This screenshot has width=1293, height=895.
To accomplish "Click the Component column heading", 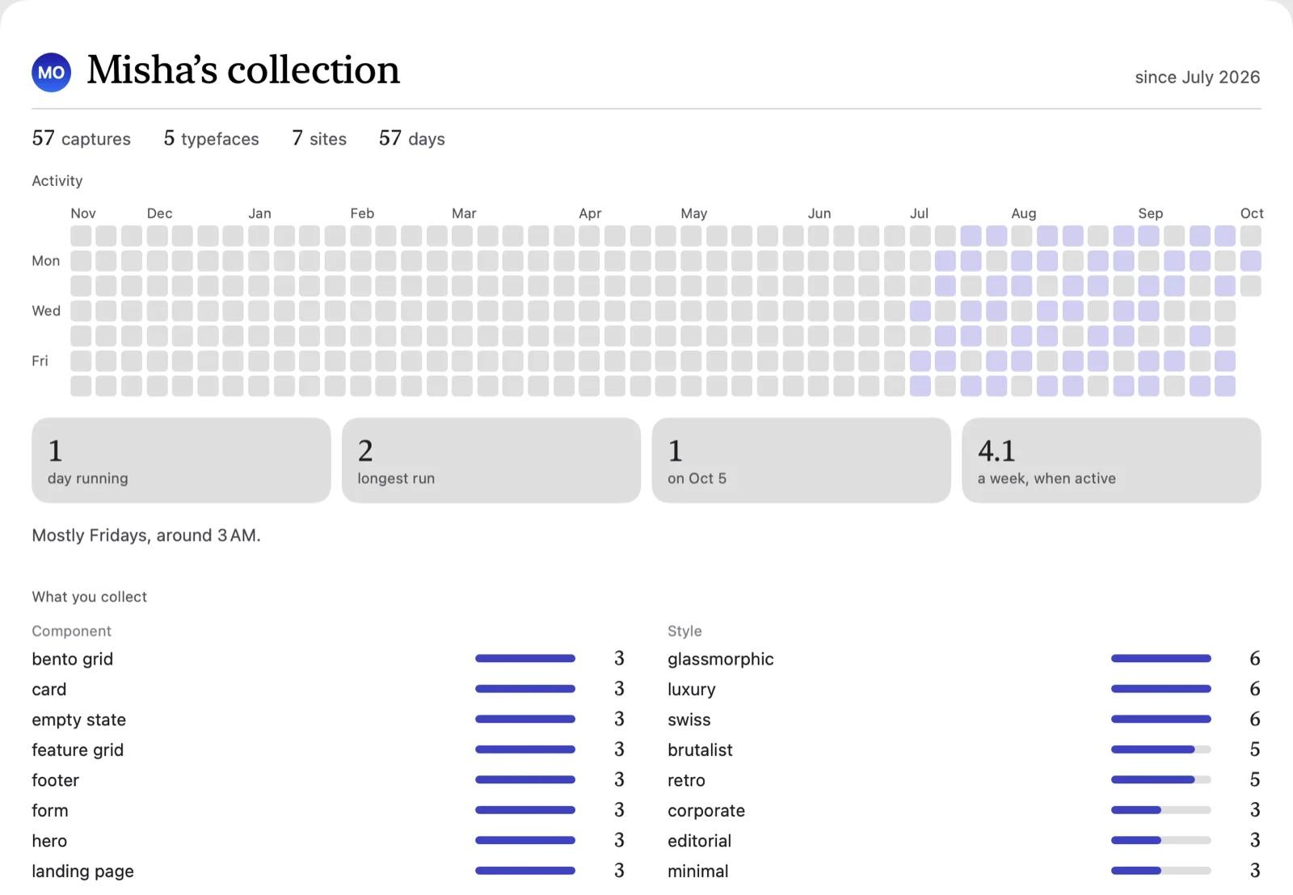I will (x=71, y=631).
